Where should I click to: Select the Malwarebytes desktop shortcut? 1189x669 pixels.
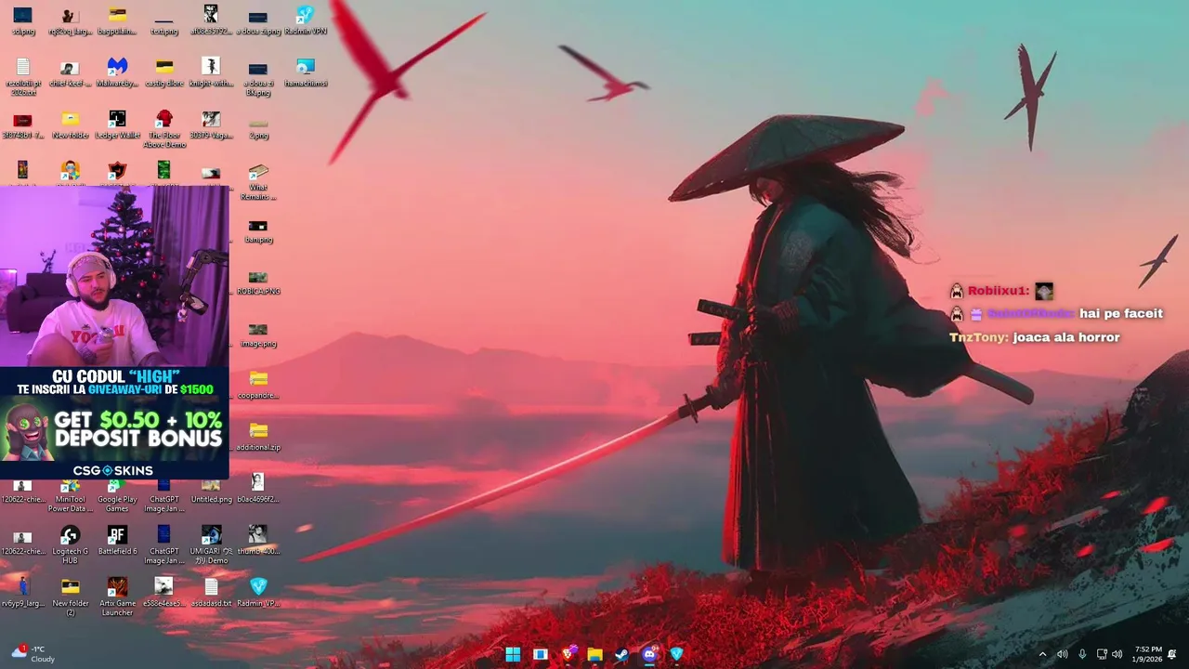(117, 72)
